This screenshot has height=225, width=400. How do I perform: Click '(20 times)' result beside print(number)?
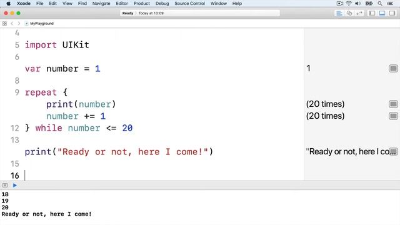325,104
